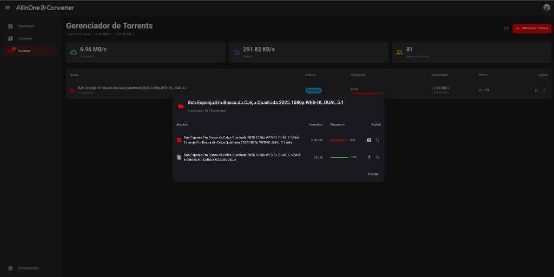This screenshot has width=554, height=277.
Task: Click the Baixando status badge
Action: coord(314,90)
